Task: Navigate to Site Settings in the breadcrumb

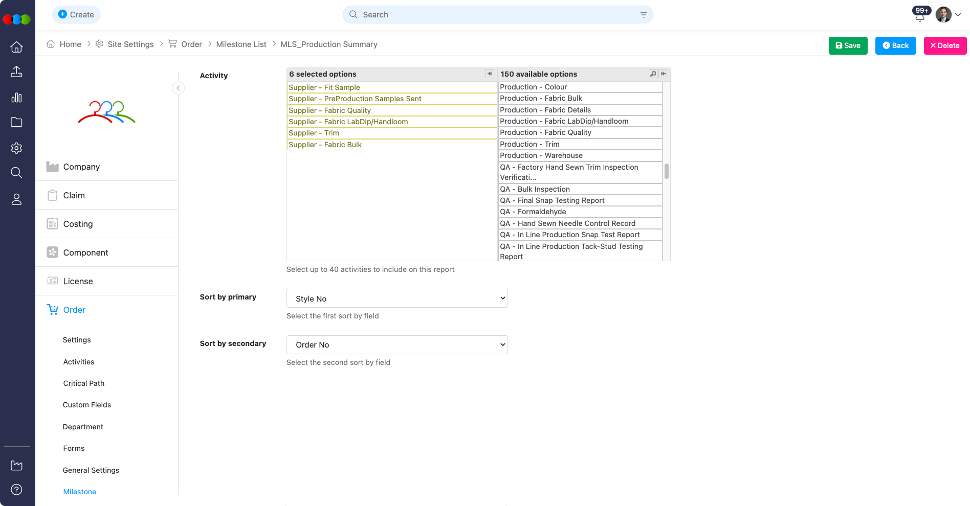Action: [x=130, y=44]
